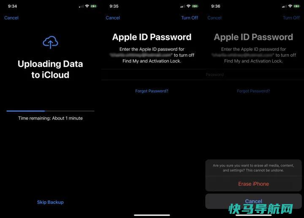The height and width of the screenshot is (218, 304).
Task: Tap the 'Uploading Data to iCloud' heading
Action: 50,69
